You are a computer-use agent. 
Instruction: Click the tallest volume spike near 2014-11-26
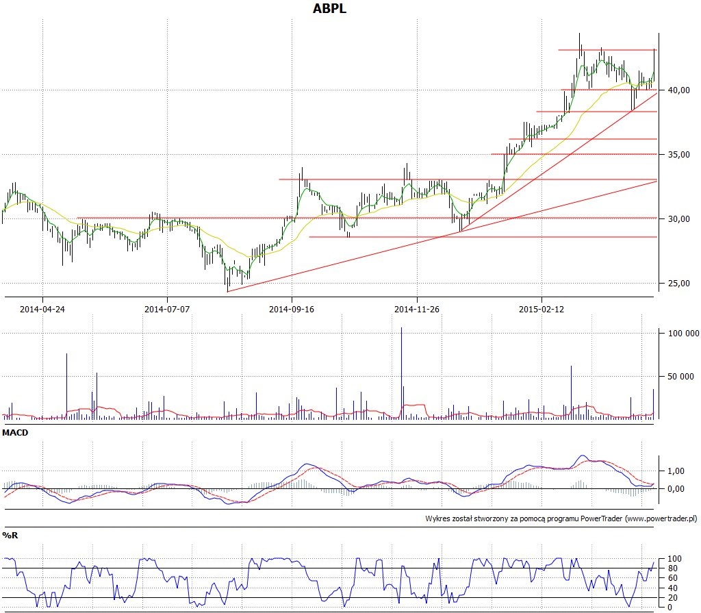401,373
